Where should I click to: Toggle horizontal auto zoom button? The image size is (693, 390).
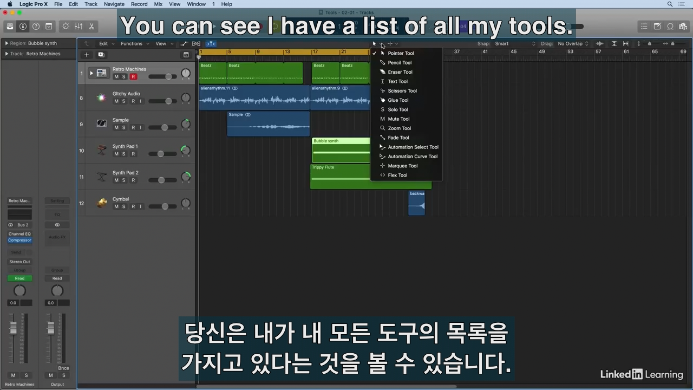point(626,43)
